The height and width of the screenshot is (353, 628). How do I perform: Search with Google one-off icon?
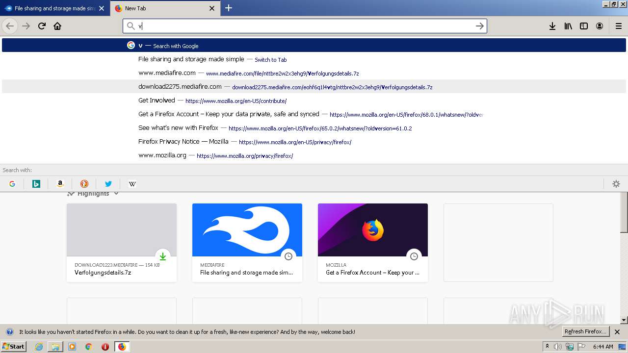(12, 184)
